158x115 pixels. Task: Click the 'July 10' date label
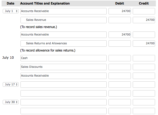click(8, 58)
